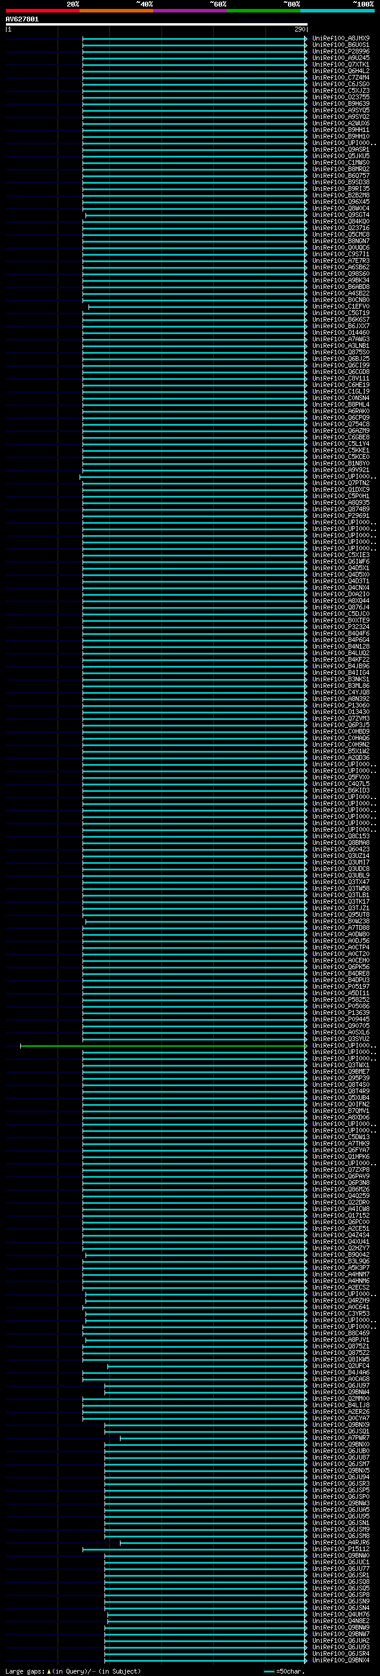This screenshot has height=1676, width=380.
Task: Select hit label UniRef100_Q3SYU2
Action: pyautogui.click(x=341, y=1039)
